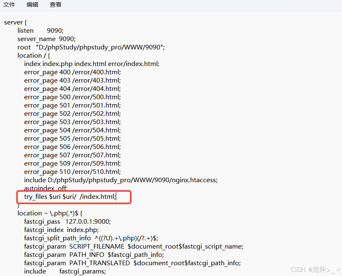This screenshot has height=276, width=342.
Task: Click the 'fastcgi_pass 127.0.0.1:9000;' line
Action: point(67,222)
